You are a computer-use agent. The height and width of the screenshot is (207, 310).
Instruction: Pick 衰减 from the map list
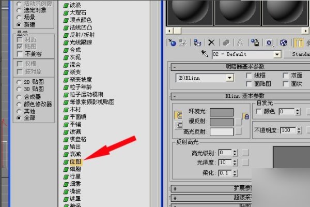[75, 154]
